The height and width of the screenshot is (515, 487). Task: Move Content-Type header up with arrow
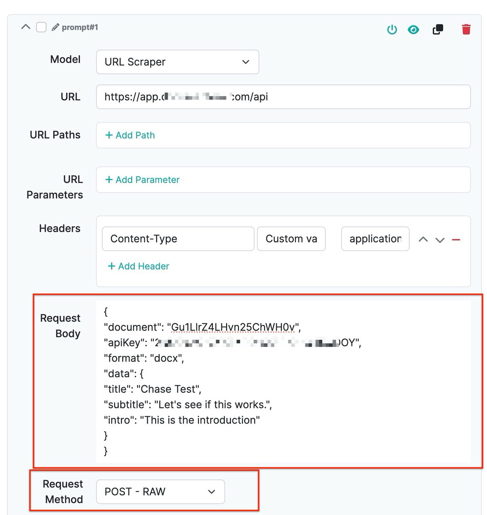[x=423, y=240]
